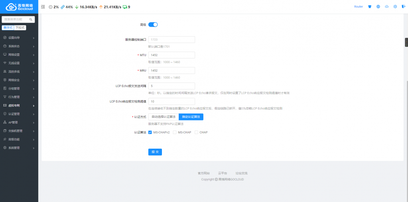Expand the 虚拟专网 chevron arrow
This screenshot has height=202, width=408.
[x=34, y=106]
